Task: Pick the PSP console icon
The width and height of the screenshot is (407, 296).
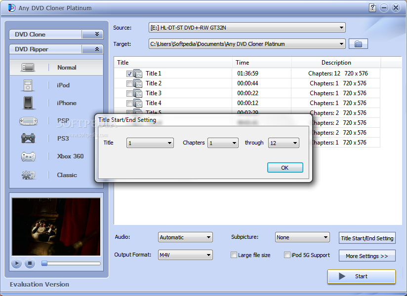Action: point(28,121)
